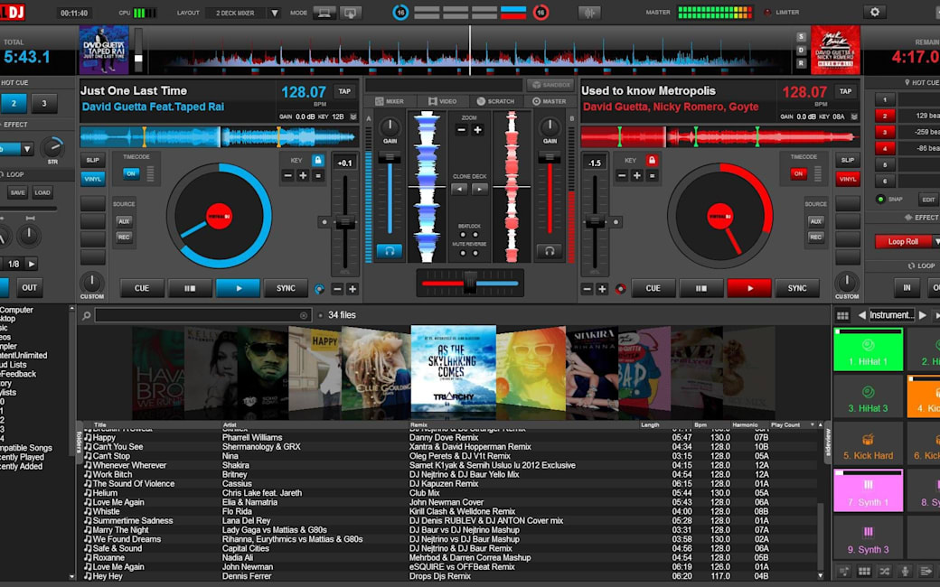Click the left deck volume fader
The image size is (940, 587).
pos(389,157)
